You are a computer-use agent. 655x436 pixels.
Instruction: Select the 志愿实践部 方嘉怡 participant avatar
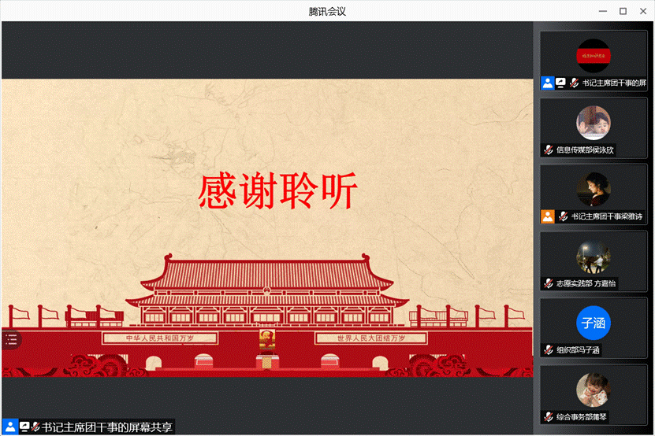coord(594,257)
